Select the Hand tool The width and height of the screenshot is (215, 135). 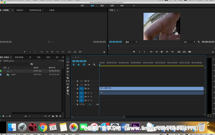(68, 90)
